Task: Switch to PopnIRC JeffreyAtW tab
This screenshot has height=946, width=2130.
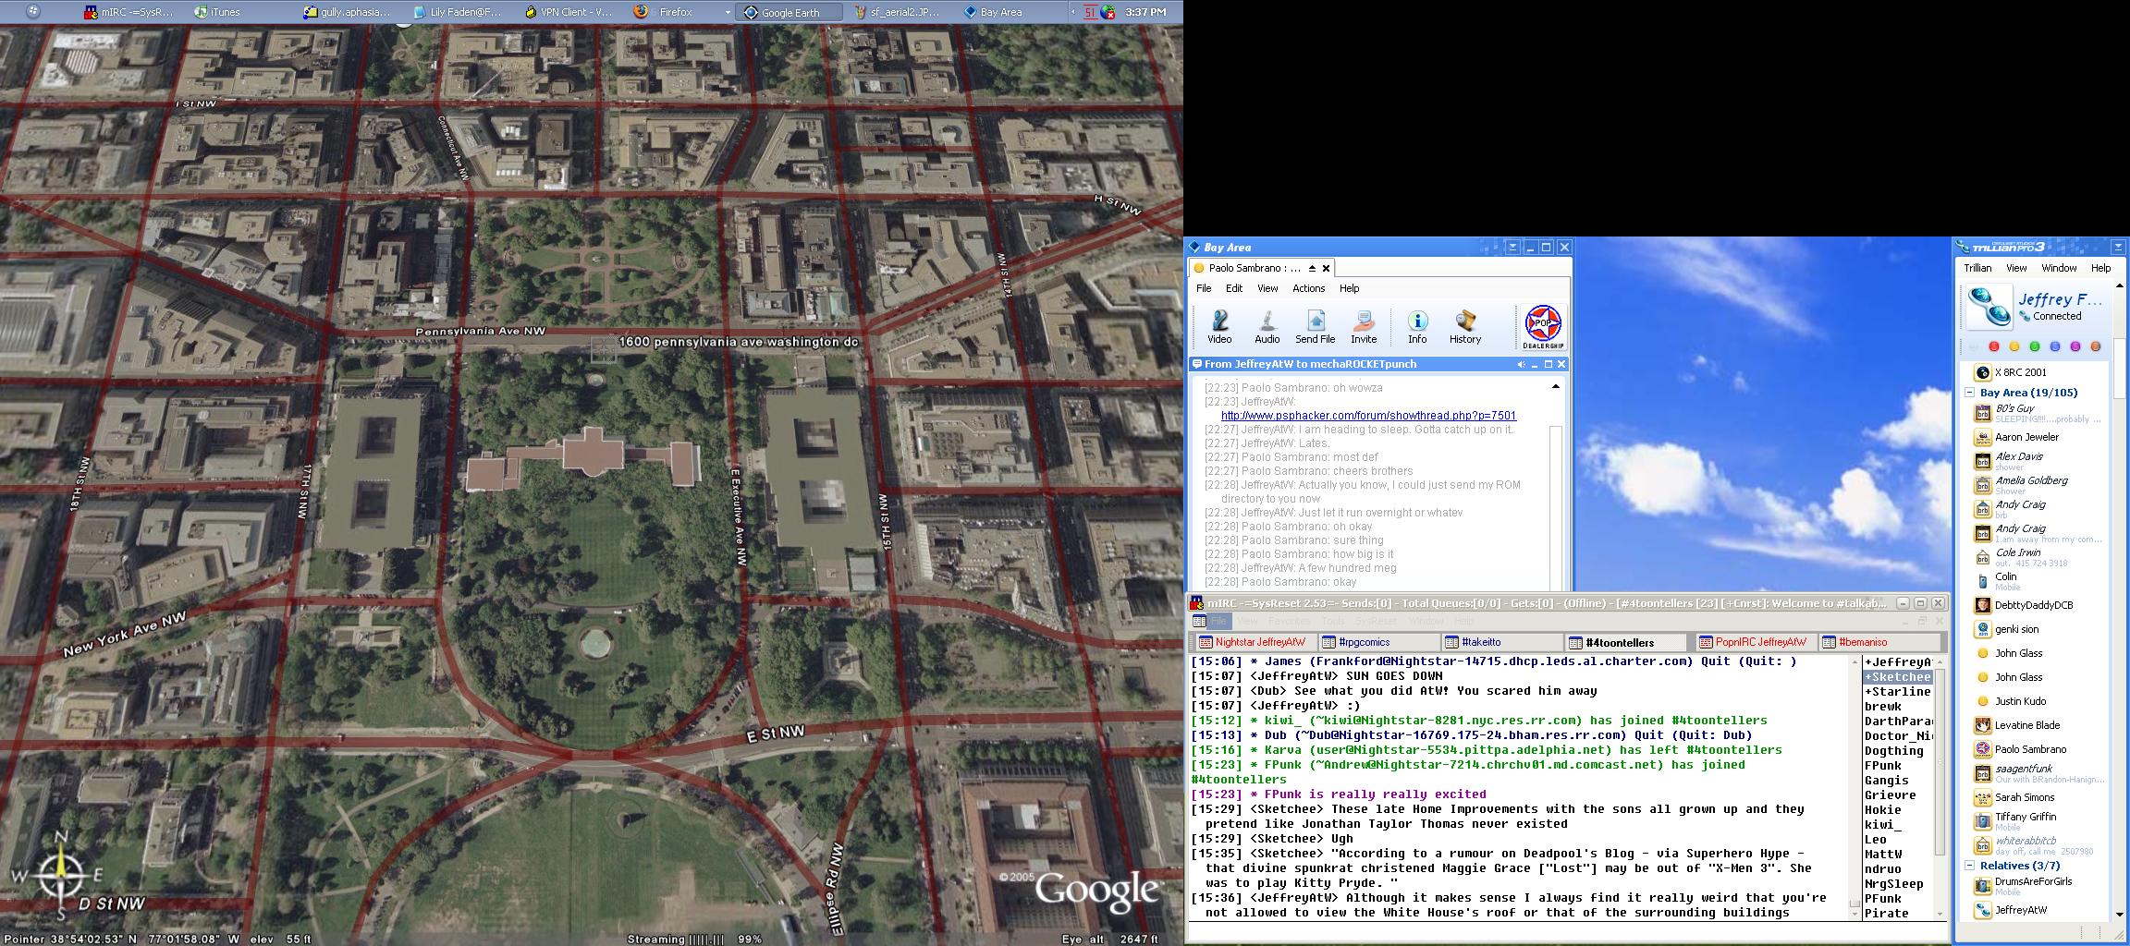Action: [x=1757, y=642]
